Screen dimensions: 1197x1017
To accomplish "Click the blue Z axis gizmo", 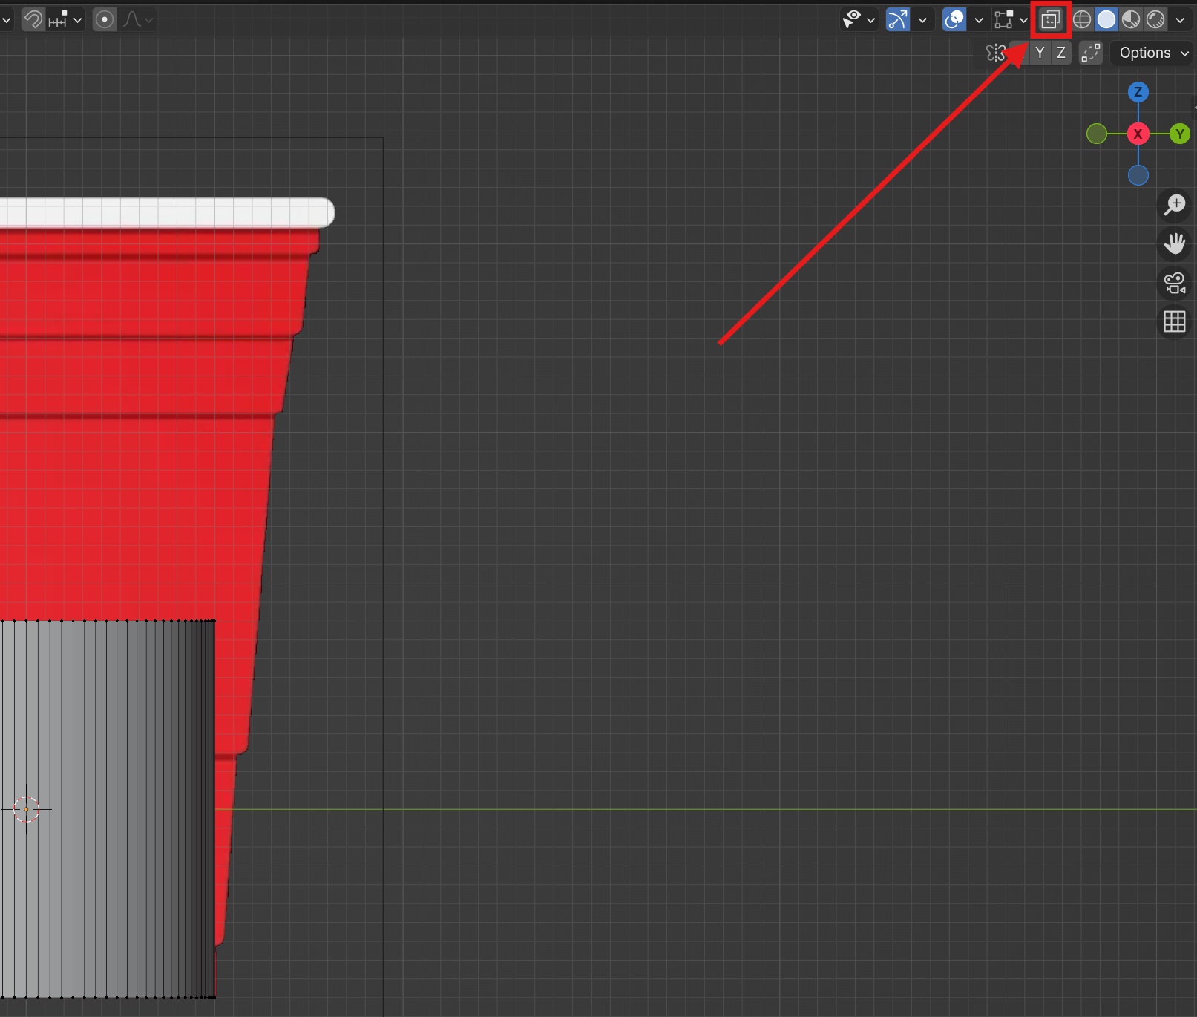I will coord(1138,92).
